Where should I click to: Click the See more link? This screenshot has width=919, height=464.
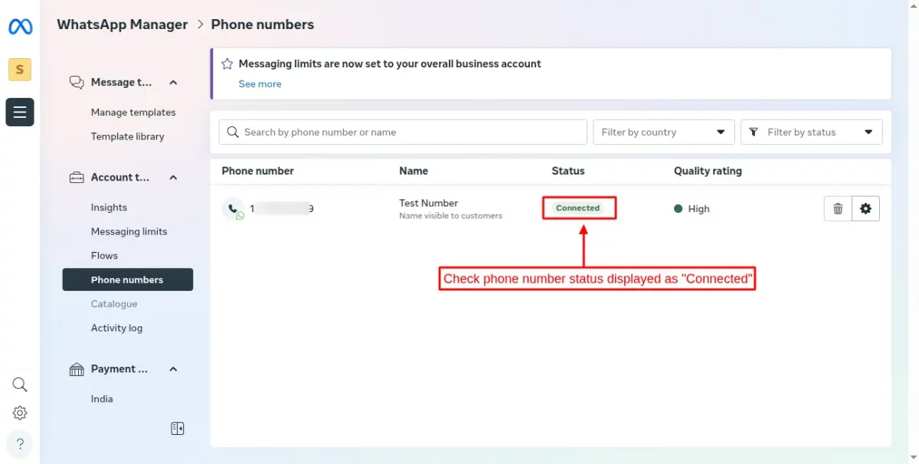pos(260,84)
